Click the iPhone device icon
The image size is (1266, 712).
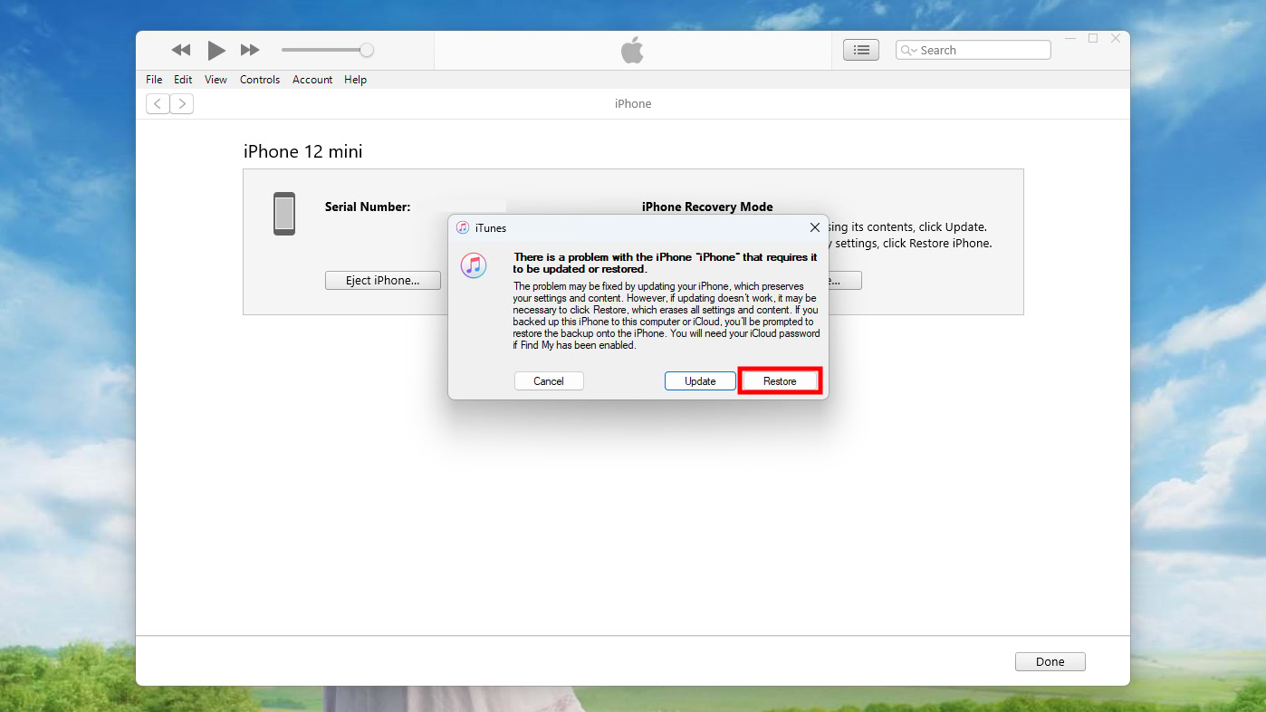click(x=284, y=214)
